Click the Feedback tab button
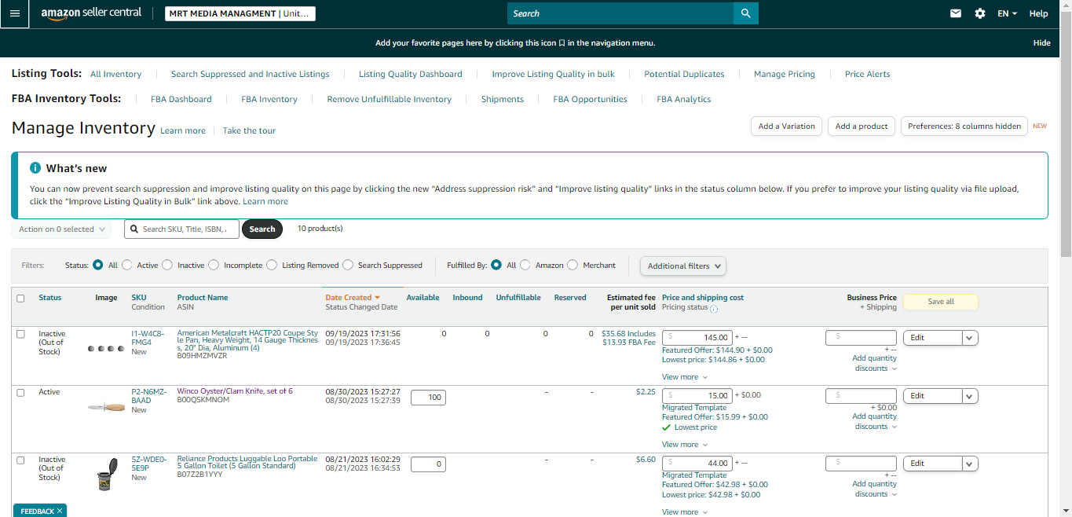 [x=39, y=511]
